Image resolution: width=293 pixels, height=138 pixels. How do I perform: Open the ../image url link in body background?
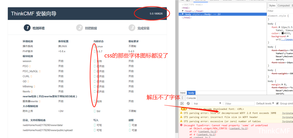(x=287, y=39)
